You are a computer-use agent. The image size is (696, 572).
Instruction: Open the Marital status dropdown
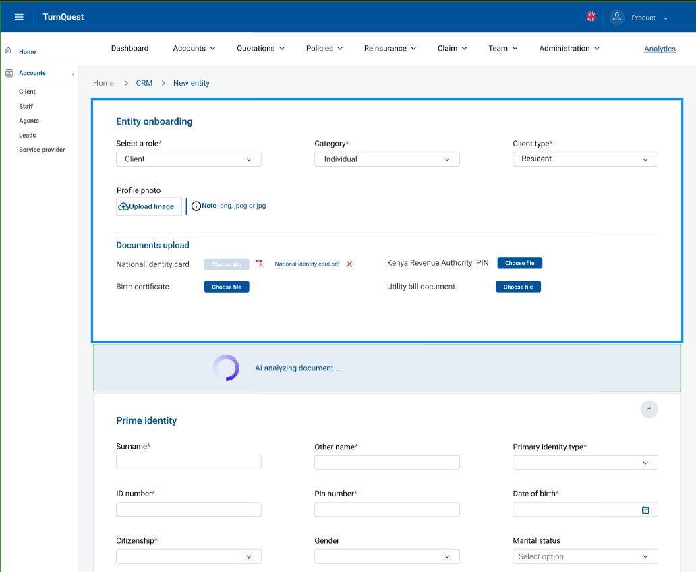[x=585, y=556]
